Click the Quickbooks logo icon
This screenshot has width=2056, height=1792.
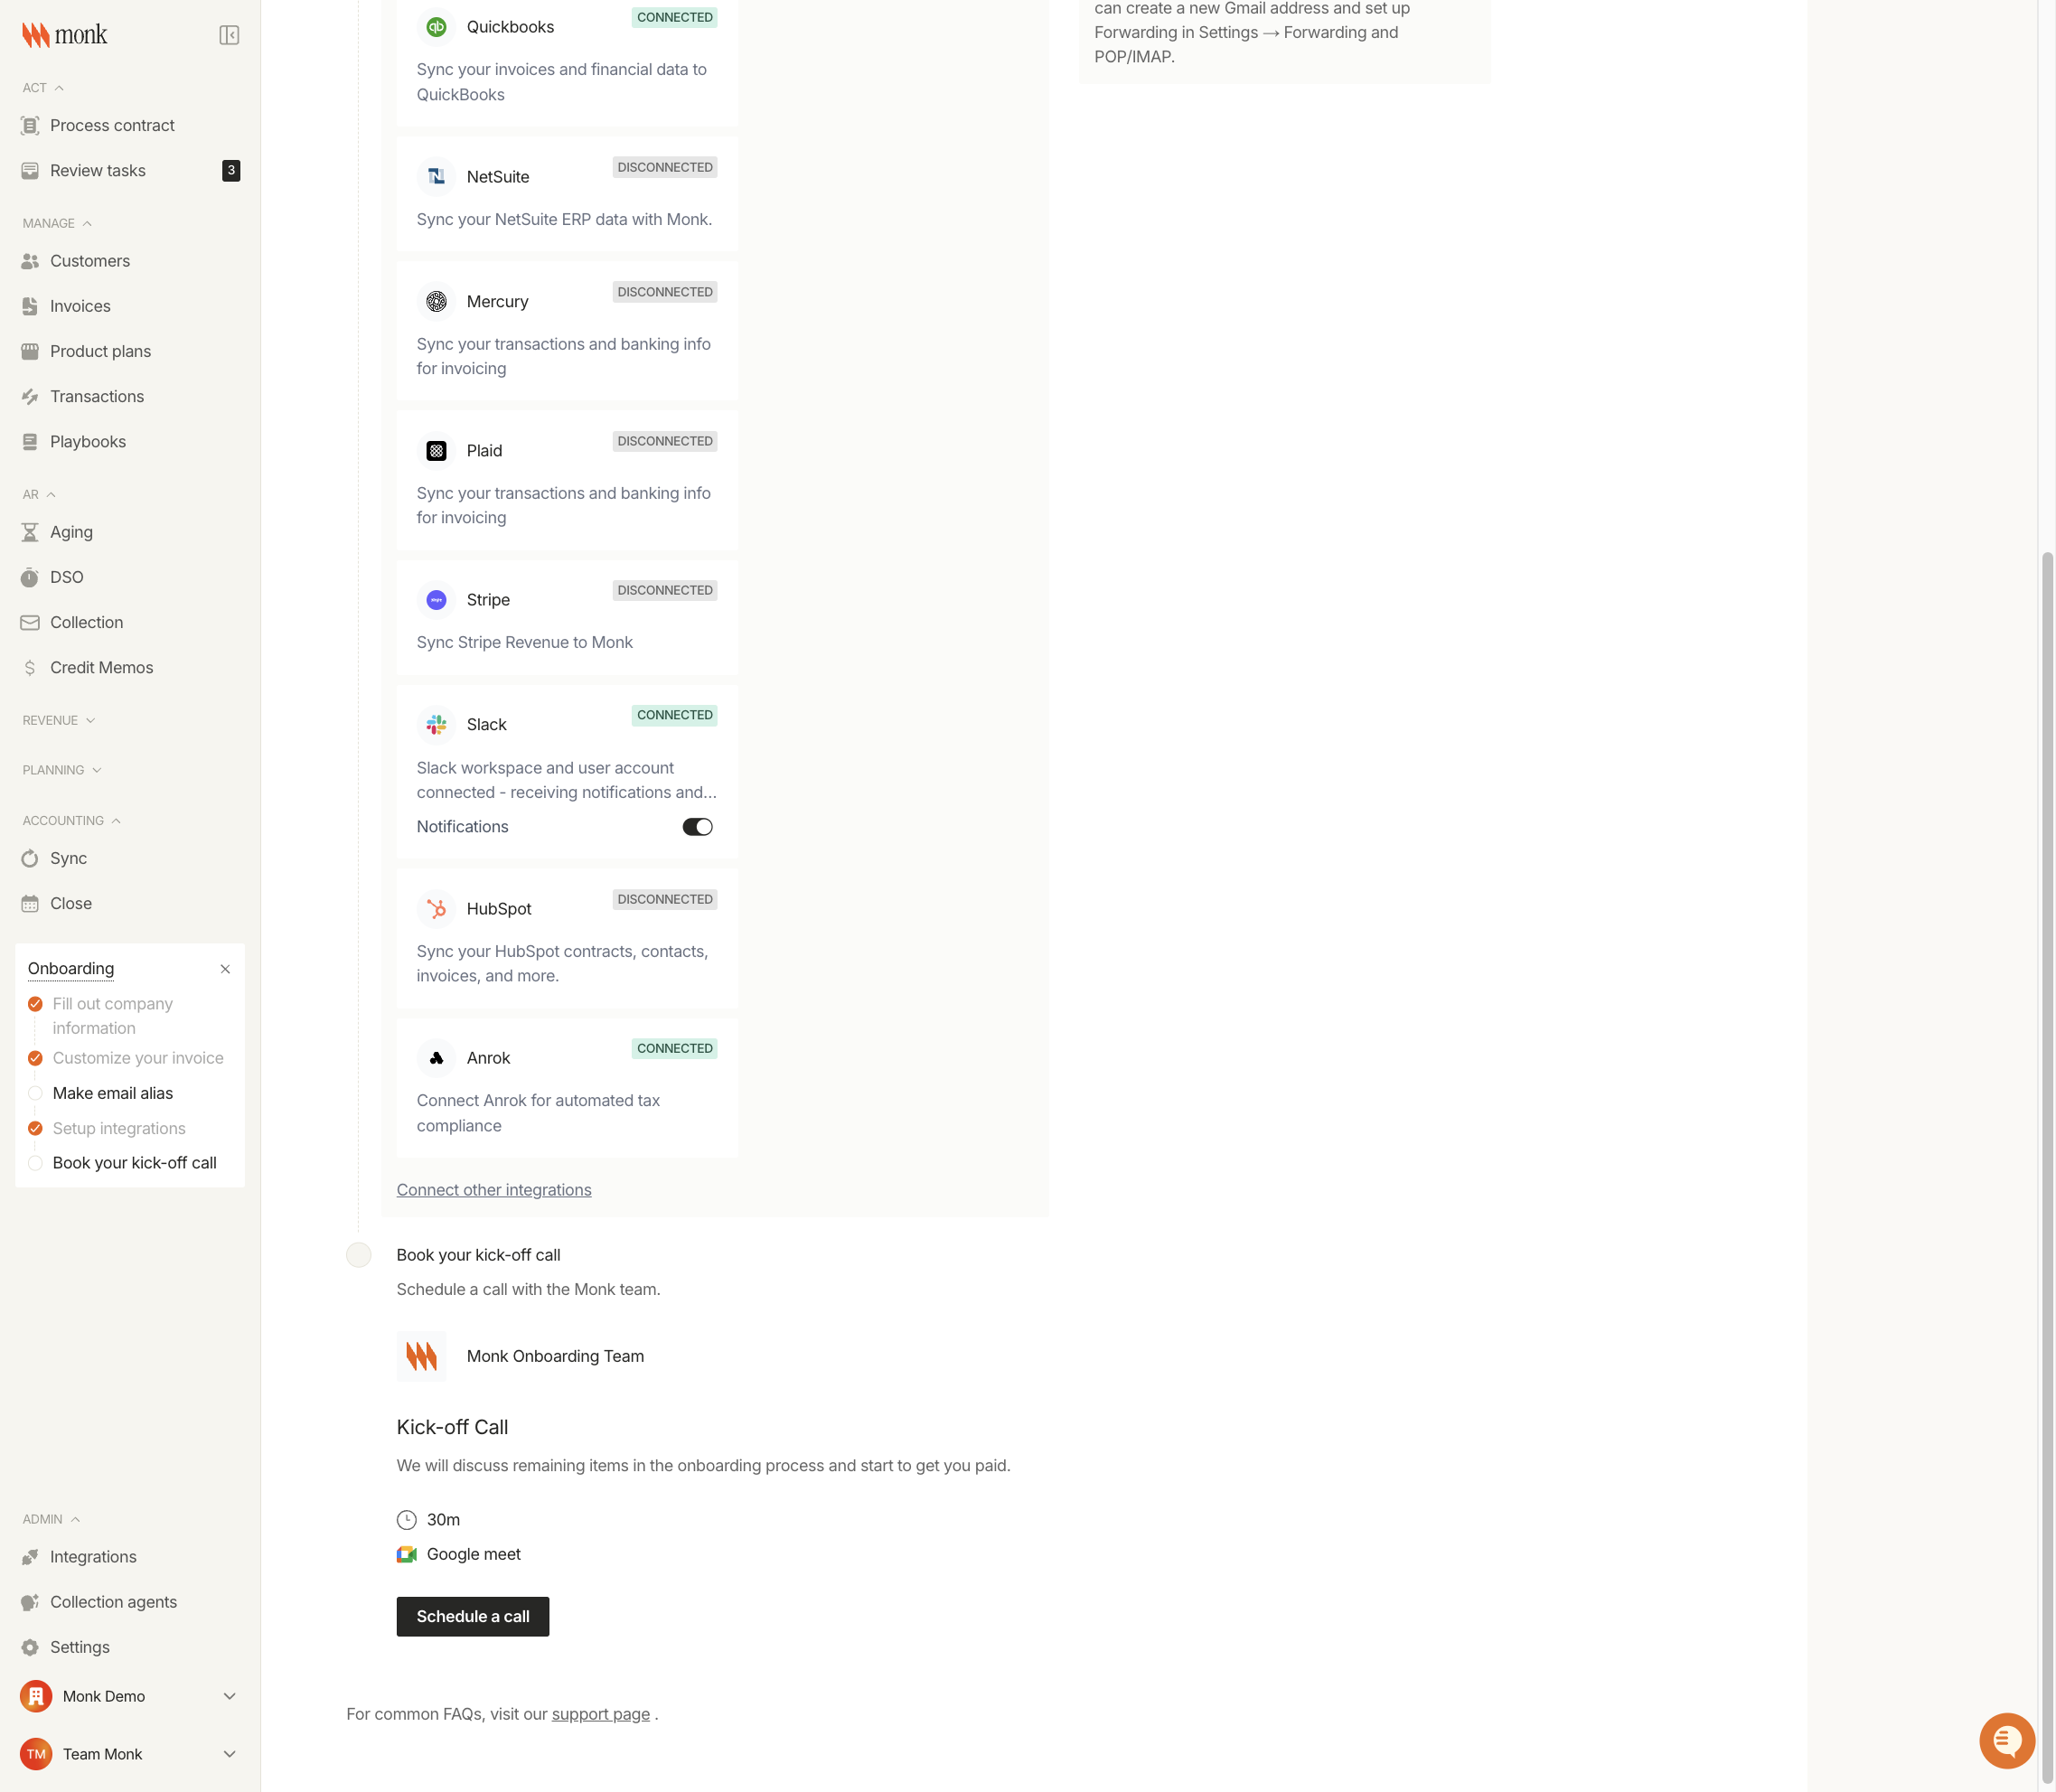[436, 27]
